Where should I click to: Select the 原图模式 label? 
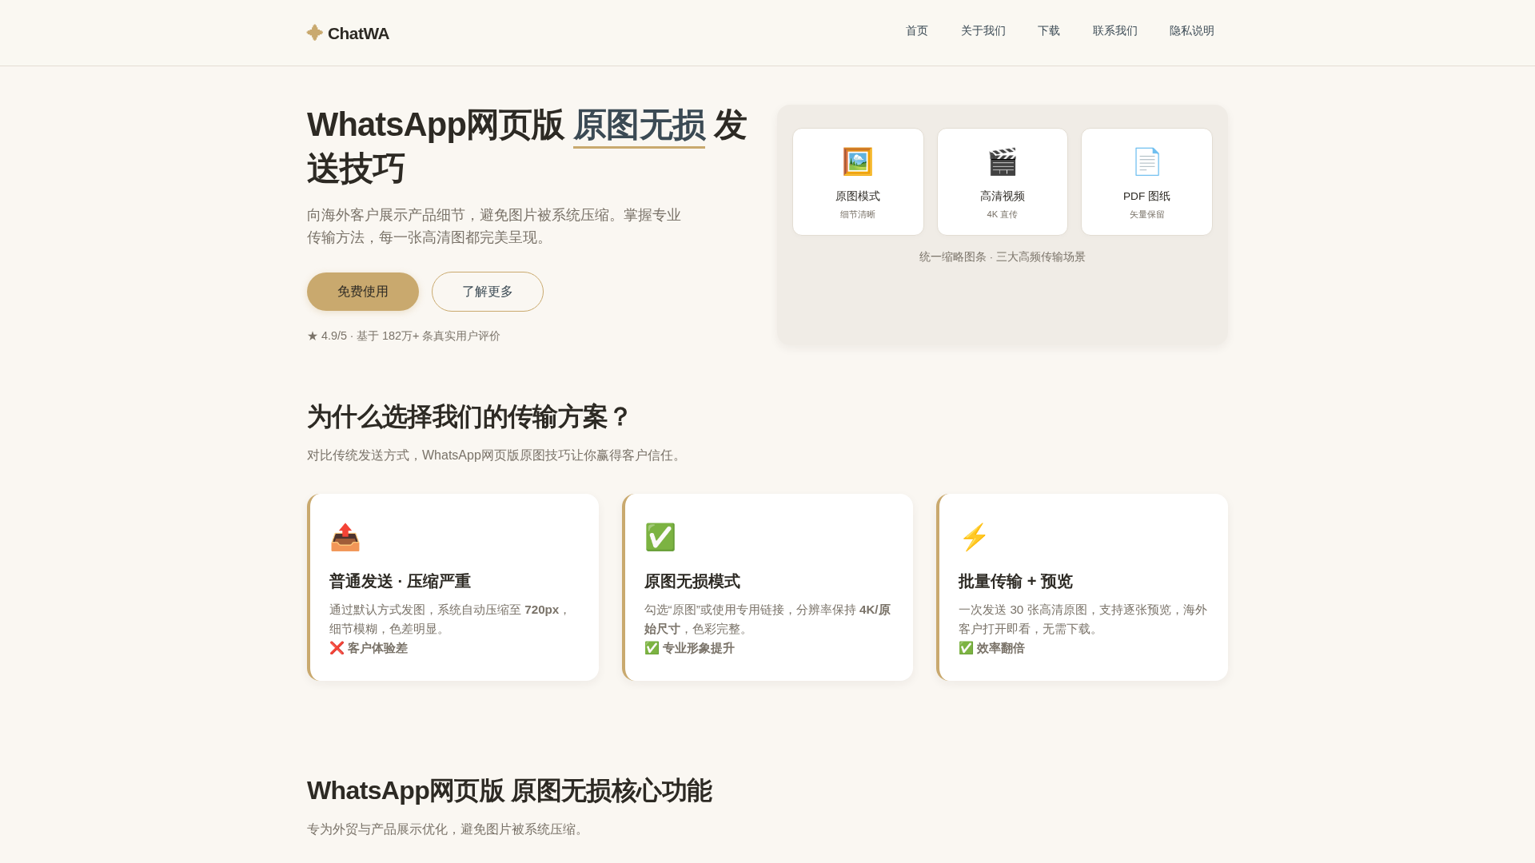858,197
